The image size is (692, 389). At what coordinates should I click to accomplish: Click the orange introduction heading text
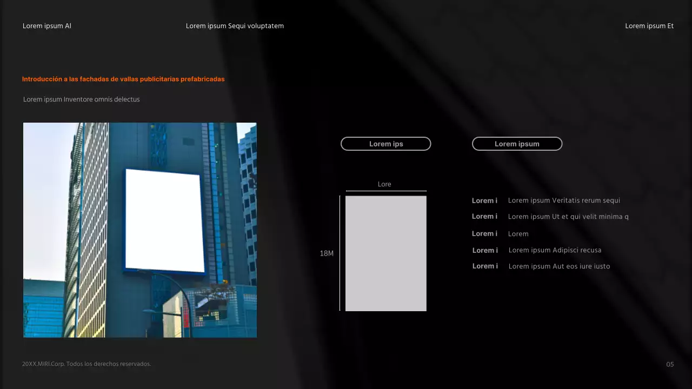[123, 79]
